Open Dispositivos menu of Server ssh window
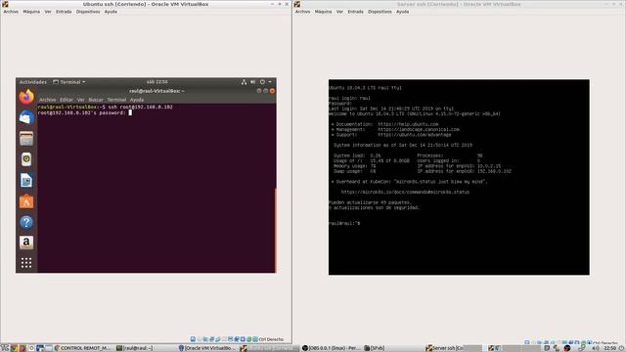The height and width of the screenshot is (352, 626). click(x=380, y=12)
